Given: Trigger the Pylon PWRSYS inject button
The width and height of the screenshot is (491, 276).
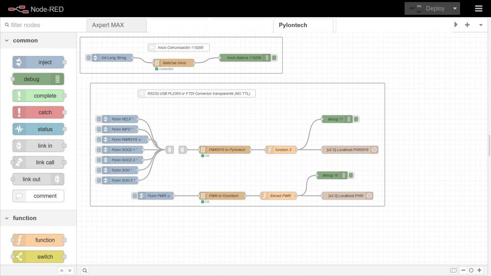Looking at the screenshot, I should click(x=99, y=139).
